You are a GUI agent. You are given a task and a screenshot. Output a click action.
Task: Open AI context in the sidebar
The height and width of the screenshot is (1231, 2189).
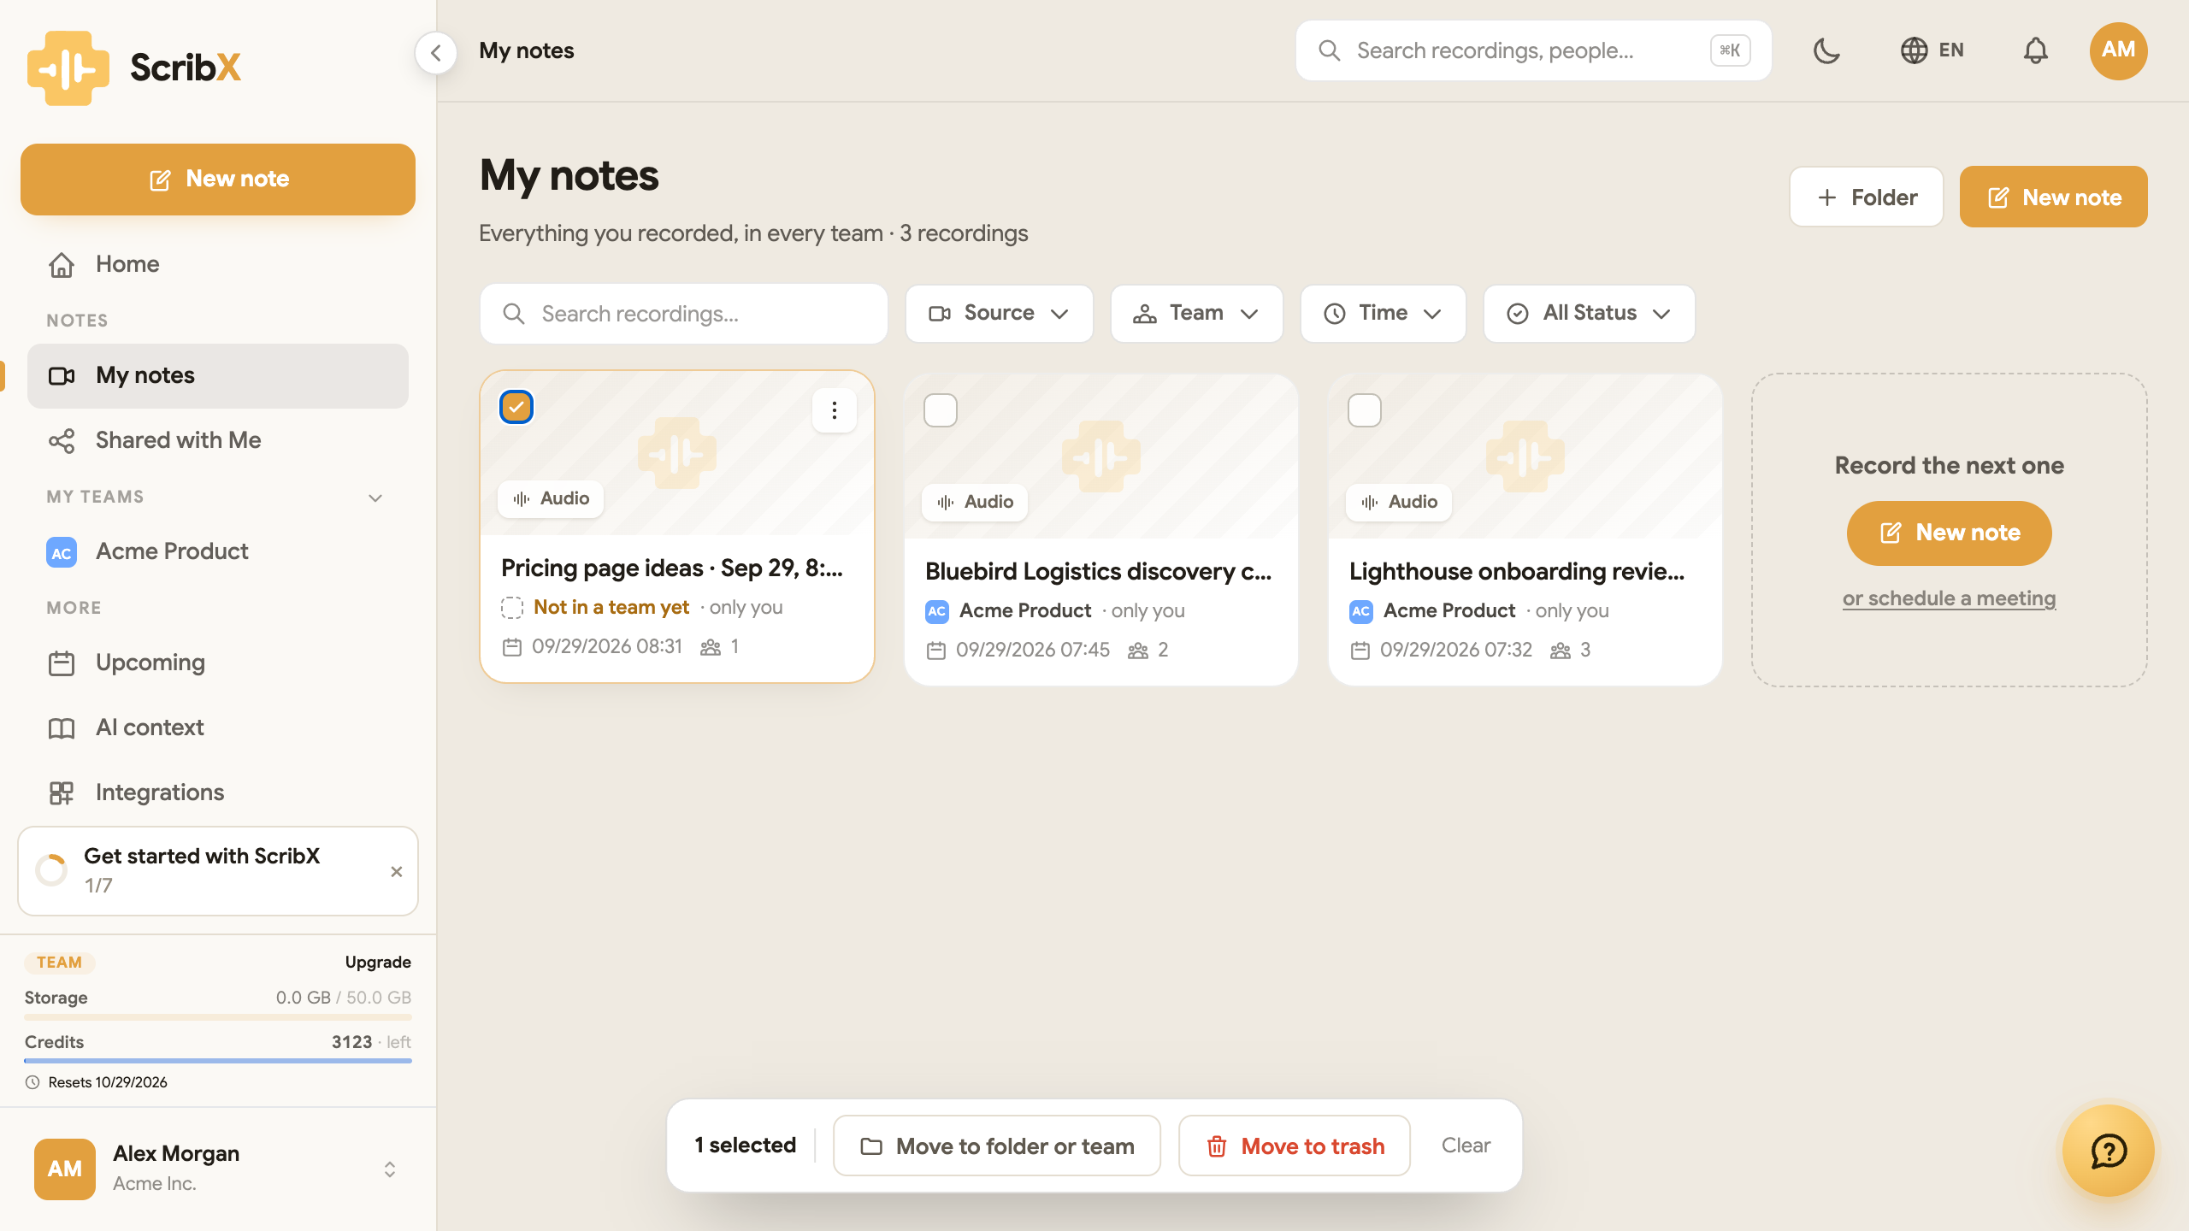coord(218,727)
